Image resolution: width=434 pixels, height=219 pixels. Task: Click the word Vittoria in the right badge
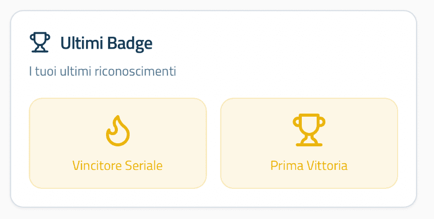[x=328, y=166]
